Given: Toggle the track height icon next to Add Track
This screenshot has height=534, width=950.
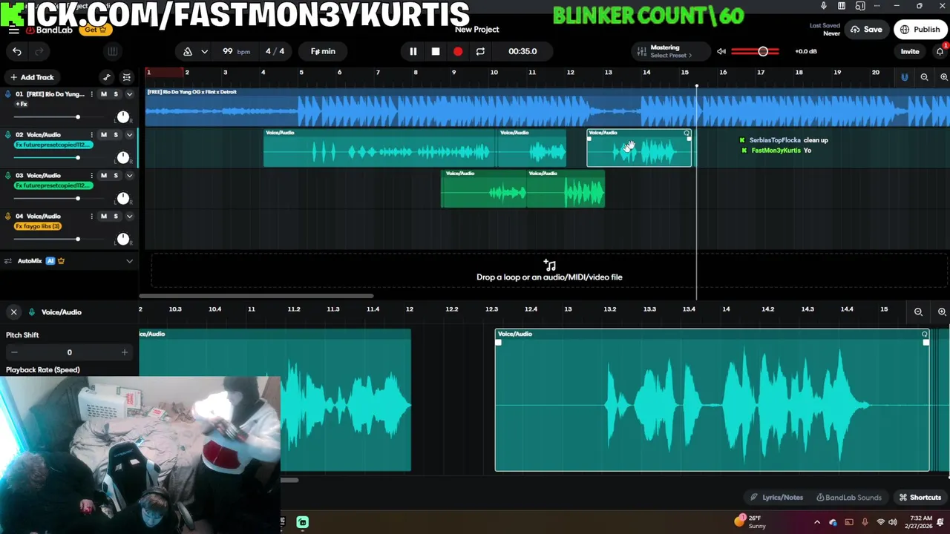Looking at the screenshot, I should pyautogui.click(x=127, y=77).
